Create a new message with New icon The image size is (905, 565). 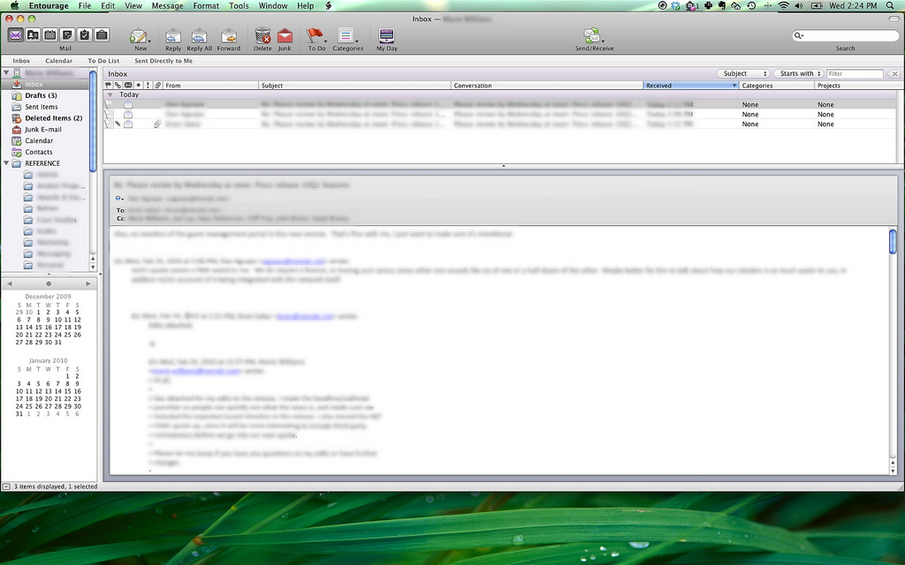pyautogui.click(x=138, y=36)
